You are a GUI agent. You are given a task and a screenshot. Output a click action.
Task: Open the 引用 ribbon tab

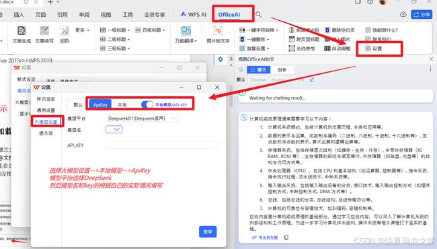point(62,15)
